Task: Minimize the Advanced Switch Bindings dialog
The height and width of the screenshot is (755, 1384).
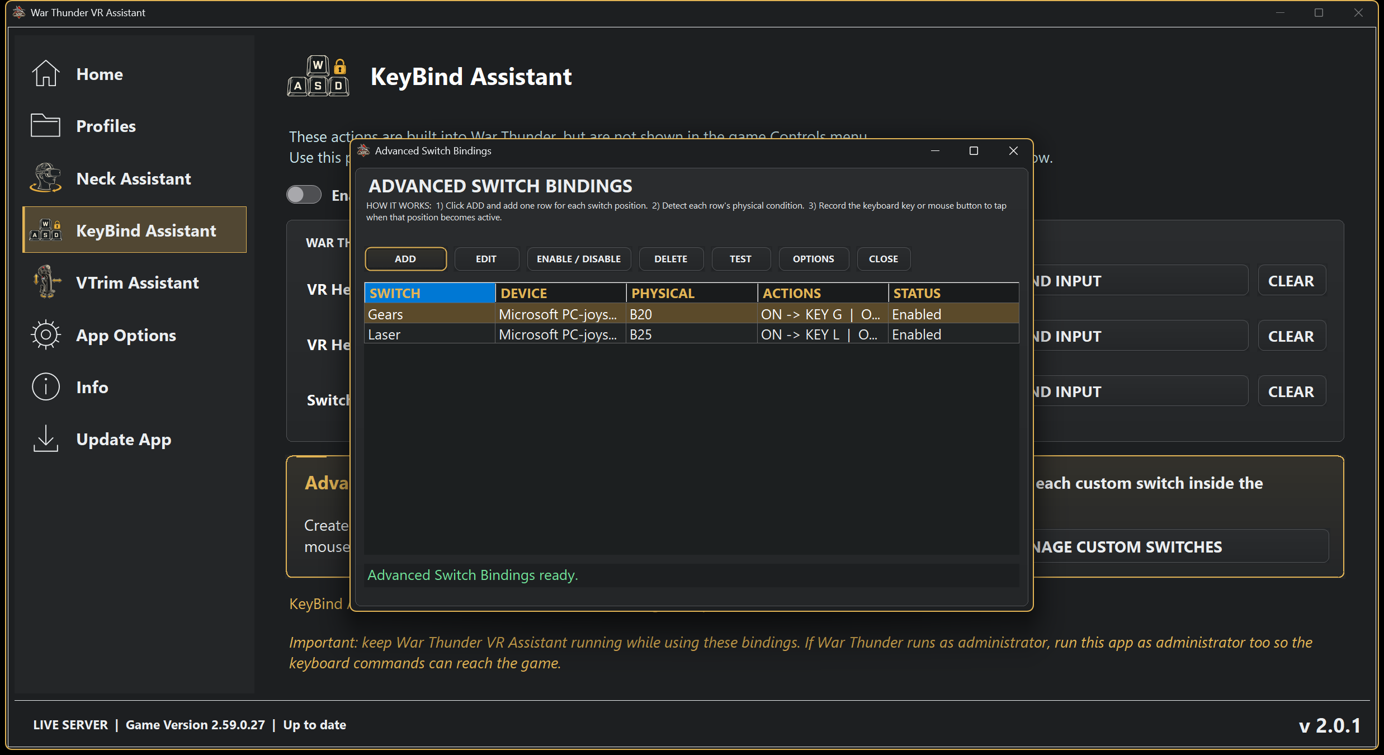Action: tap(935, 150)
